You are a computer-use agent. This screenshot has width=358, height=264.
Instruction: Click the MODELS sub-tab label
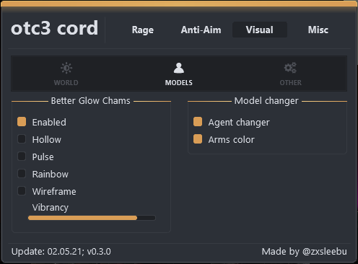click(x=179, y=83)
